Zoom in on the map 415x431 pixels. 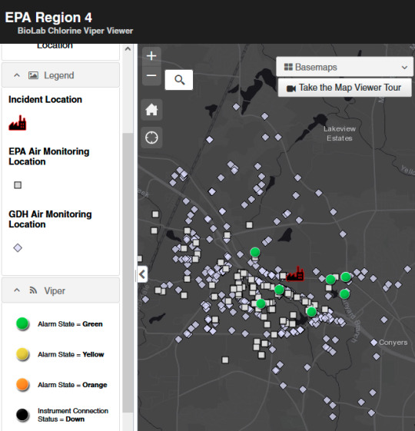click(x=151, y=56)
